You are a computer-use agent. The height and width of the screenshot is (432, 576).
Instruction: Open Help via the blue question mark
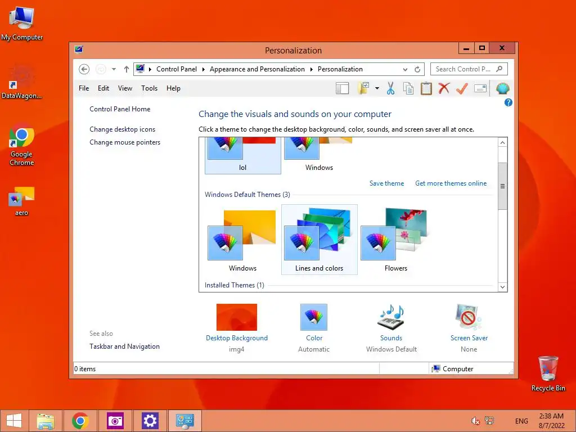(508, 102)
